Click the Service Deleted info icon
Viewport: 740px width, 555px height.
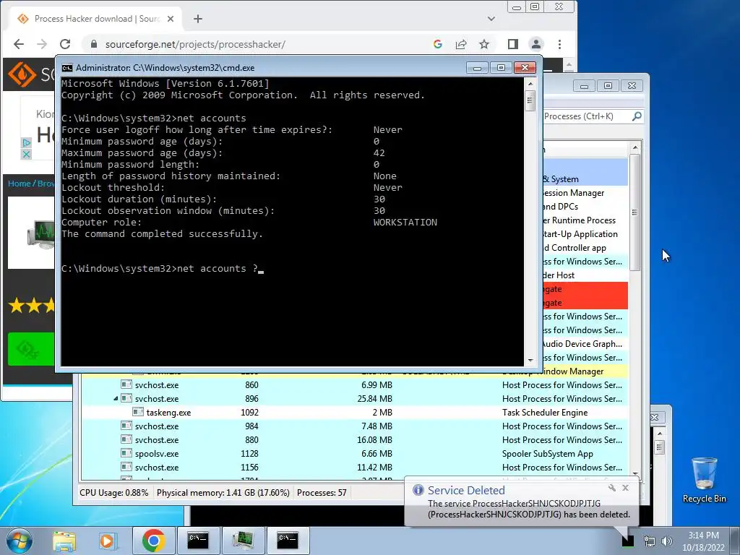click(418, 490)
